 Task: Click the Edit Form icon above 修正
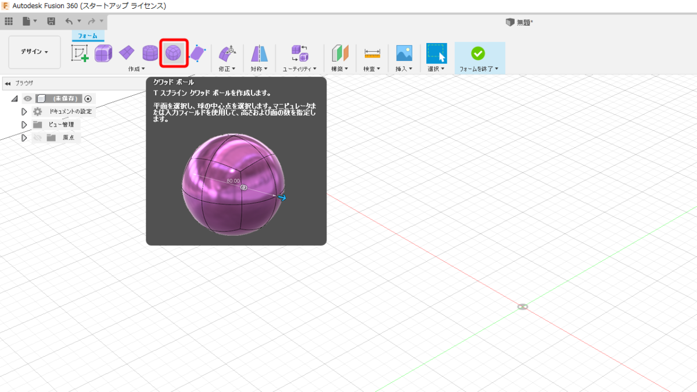pos(227,53)
